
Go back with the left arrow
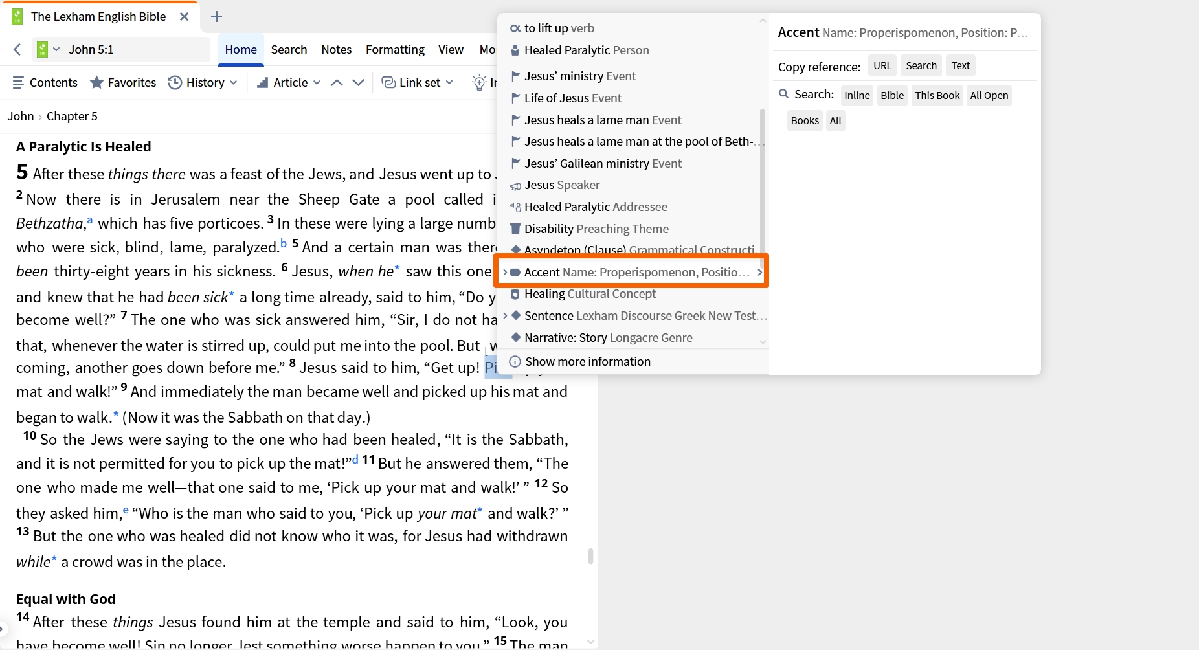[17, 49]
